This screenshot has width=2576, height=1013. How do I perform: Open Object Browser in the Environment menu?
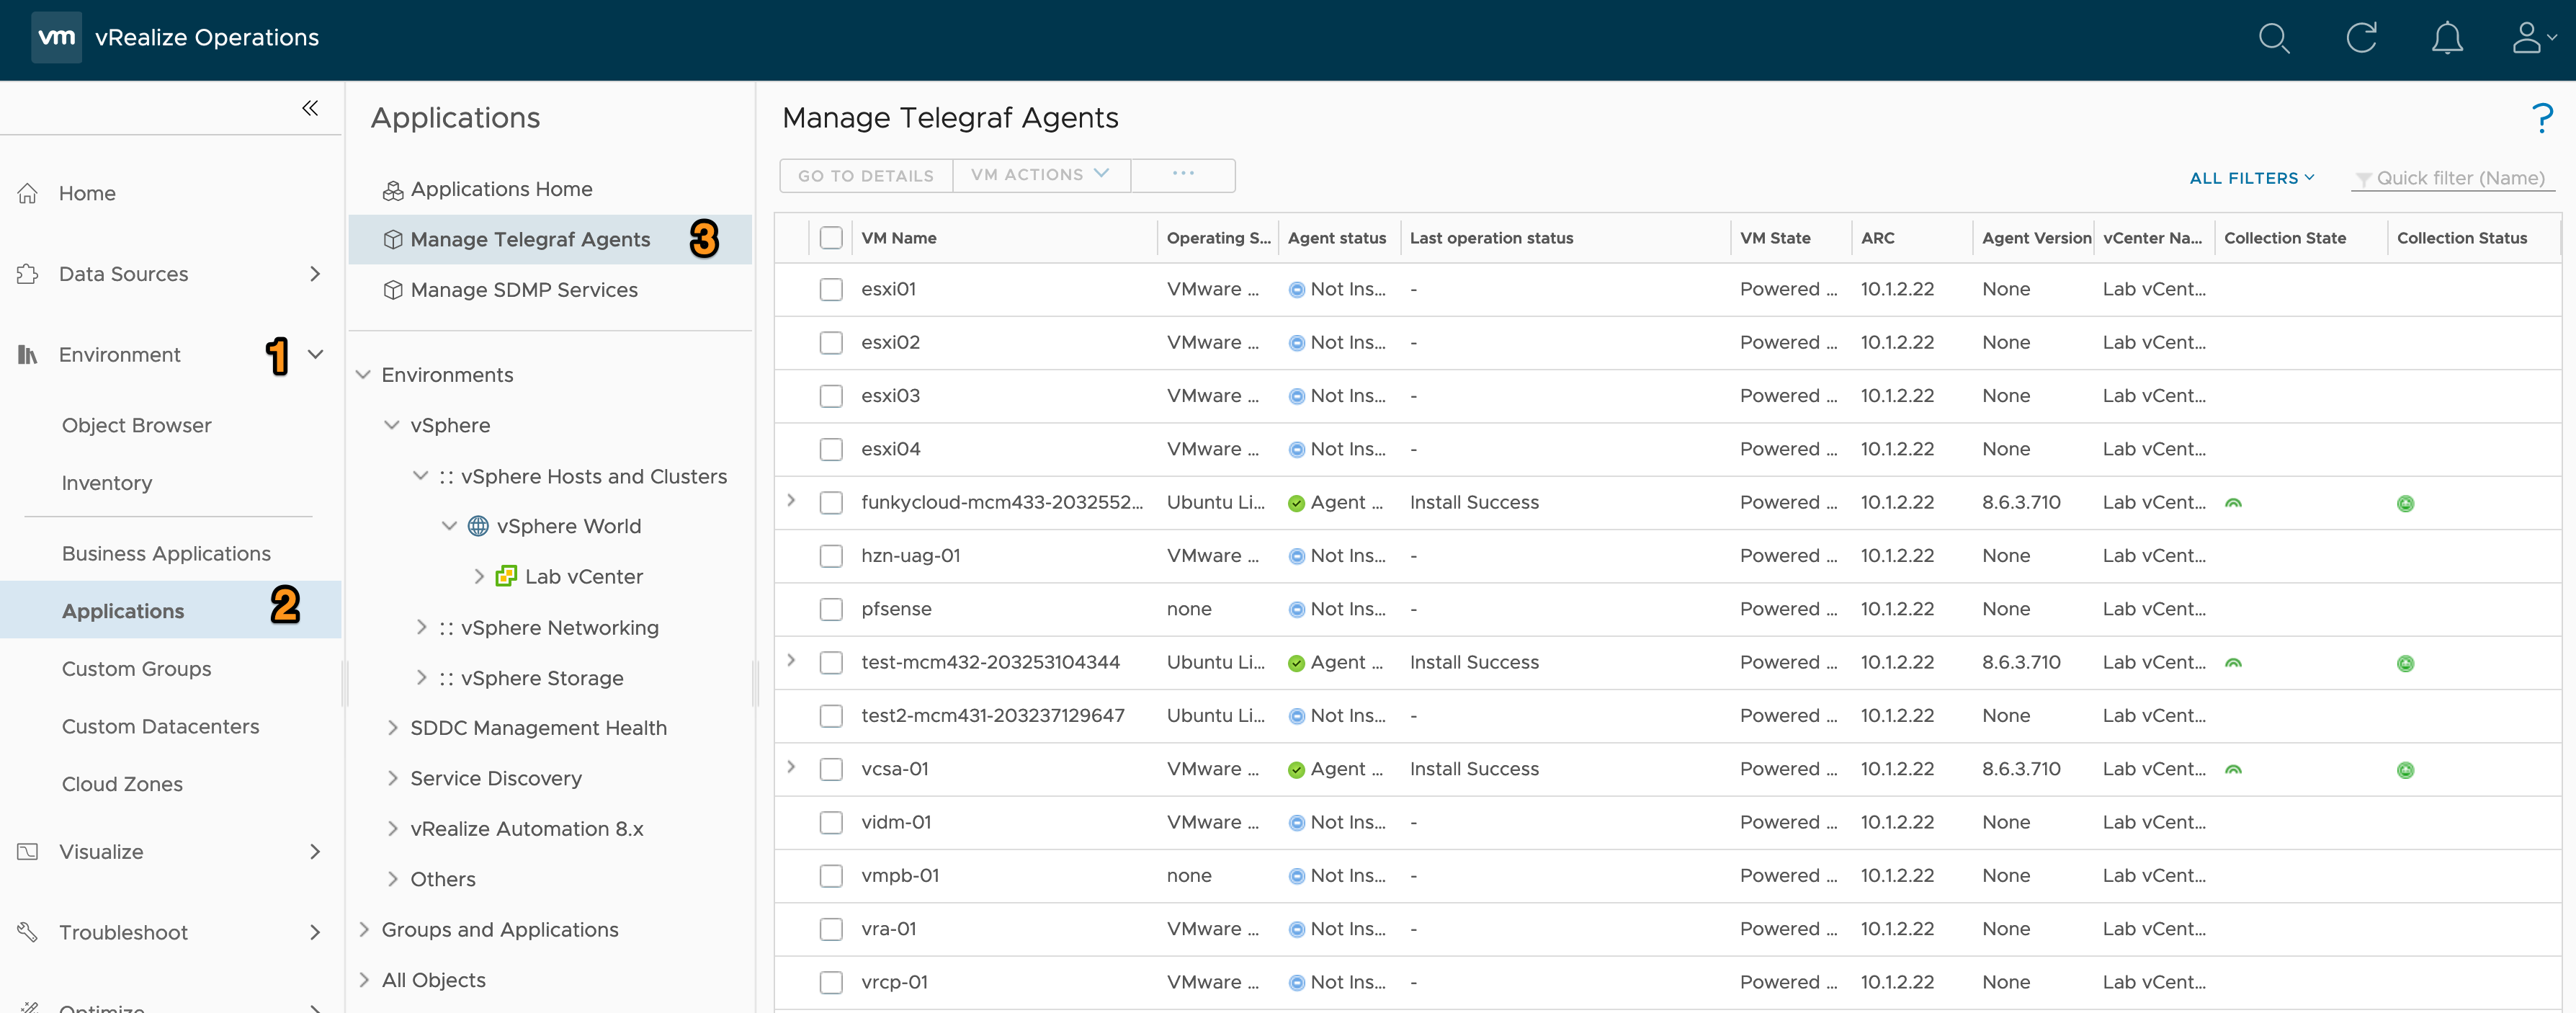click(x=136, y=425)
